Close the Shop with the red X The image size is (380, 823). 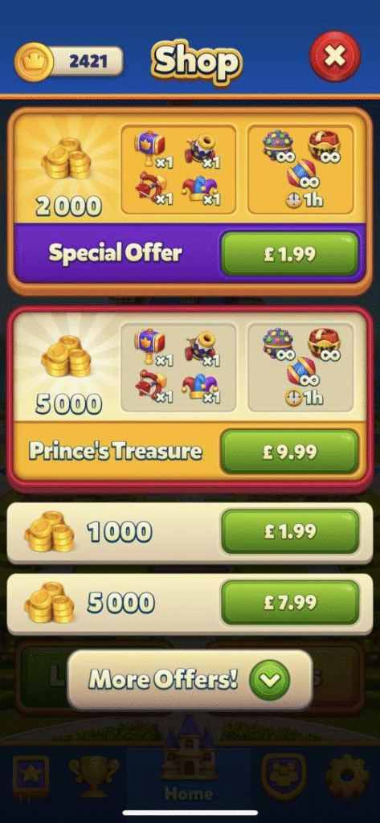335,57
